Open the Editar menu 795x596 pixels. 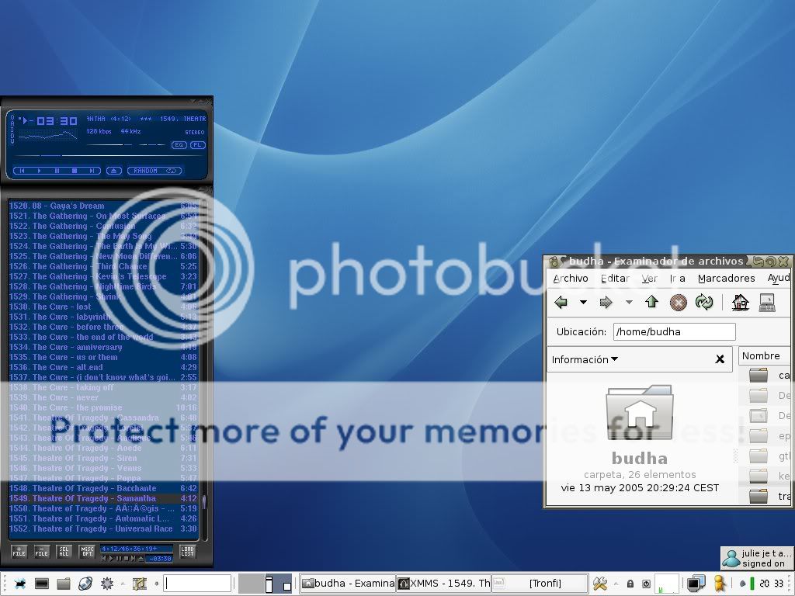[x=615, y=279]
